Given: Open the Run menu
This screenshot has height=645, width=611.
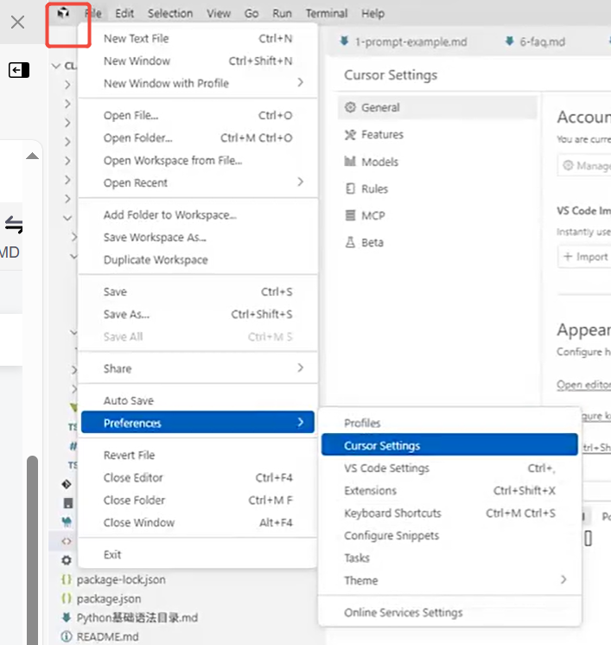Looking at the screenshot, I should coord(282,14).
